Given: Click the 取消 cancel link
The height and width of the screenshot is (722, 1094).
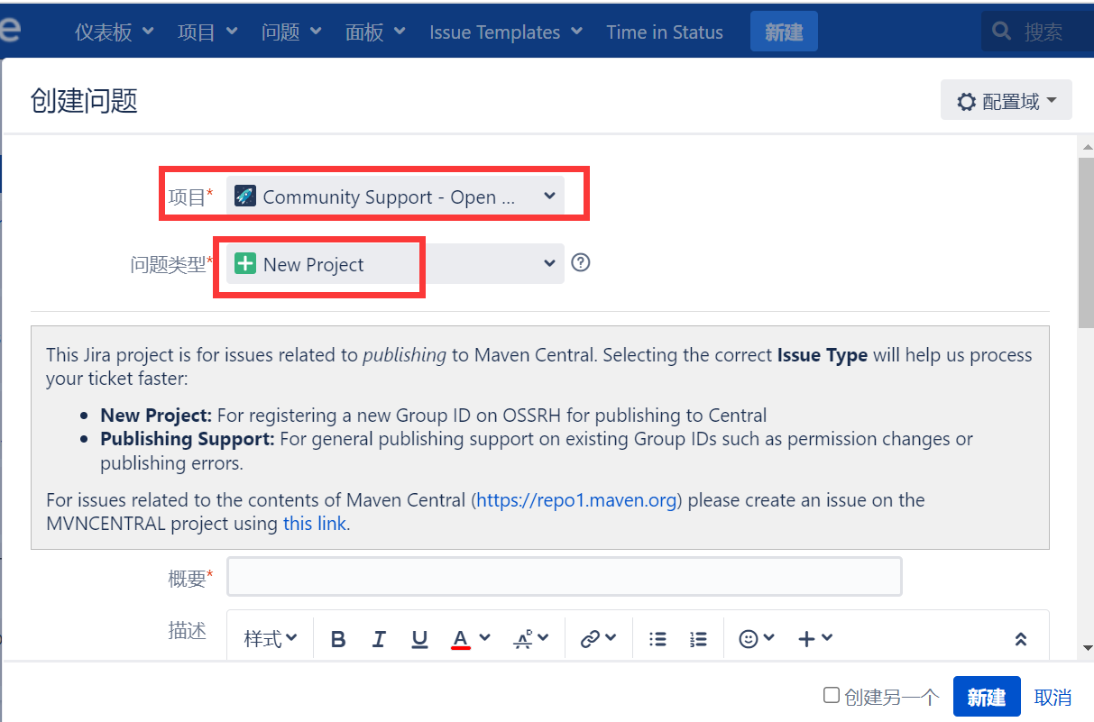Looking at the screenshot, I should [x=1053, y=697].
